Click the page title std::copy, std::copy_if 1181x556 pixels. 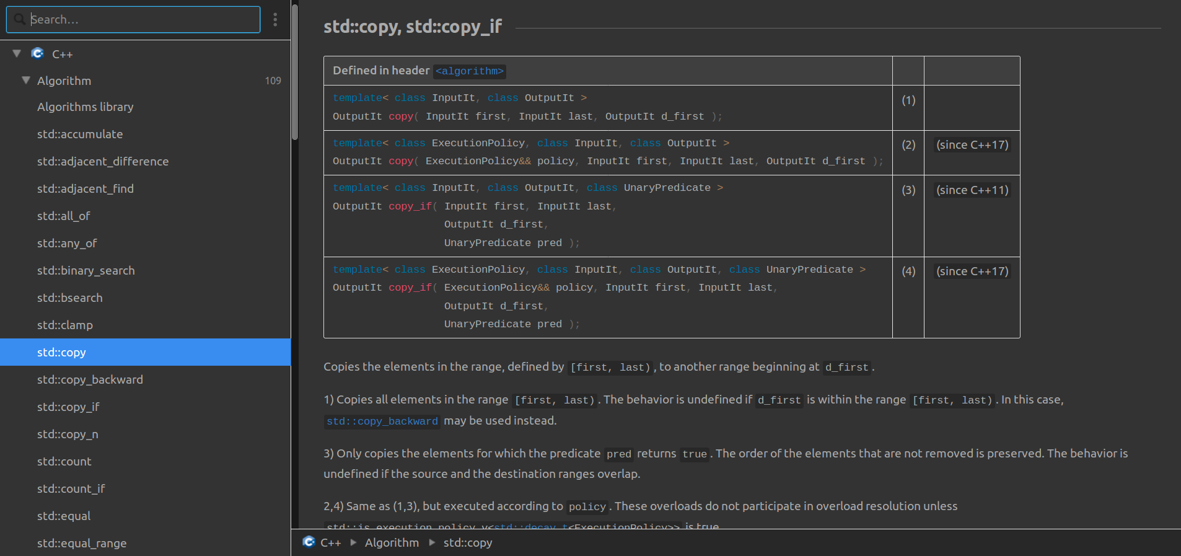coord(413,26)
